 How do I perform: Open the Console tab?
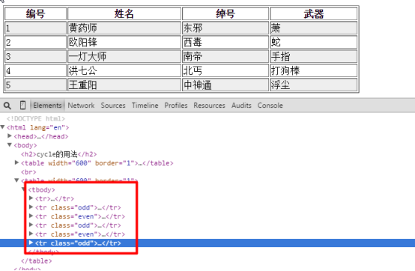270,106
